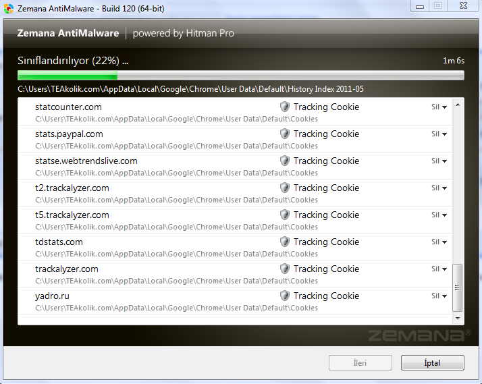Open Sil dropdown for tdstats.com
This screenshot has width=482, height=384.
tap(439, 242)
